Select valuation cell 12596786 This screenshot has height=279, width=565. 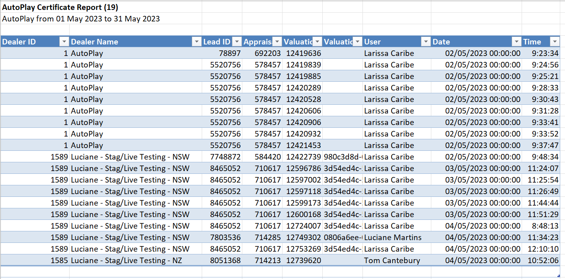(x=302, y=168)
